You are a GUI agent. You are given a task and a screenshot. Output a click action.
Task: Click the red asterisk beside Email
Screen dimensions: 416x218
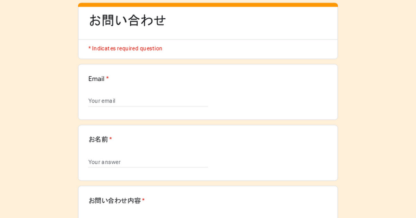[x=107, y=79]
